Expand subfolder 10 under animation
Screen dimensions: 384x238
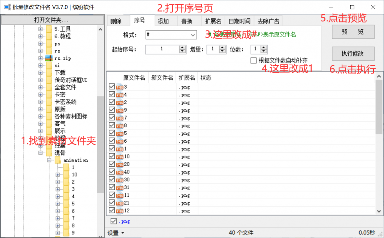tap(57, 175)
